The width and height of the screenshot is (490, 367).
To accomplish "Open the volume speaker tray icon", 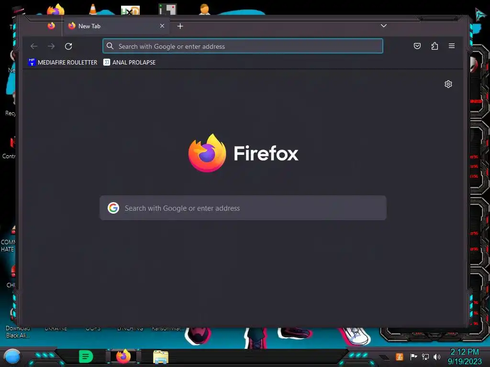I will click(x=437, y=356).
